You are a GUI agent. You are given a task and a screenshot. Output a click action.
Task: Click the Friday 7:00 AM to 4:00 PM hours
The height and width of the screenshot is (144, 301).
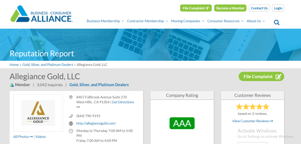97,141
